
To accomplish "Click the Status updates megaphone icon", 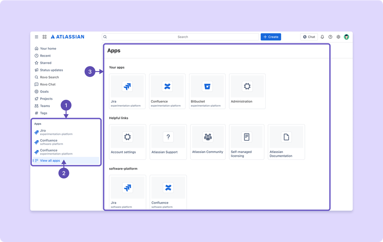I will (x=36, y=70).
